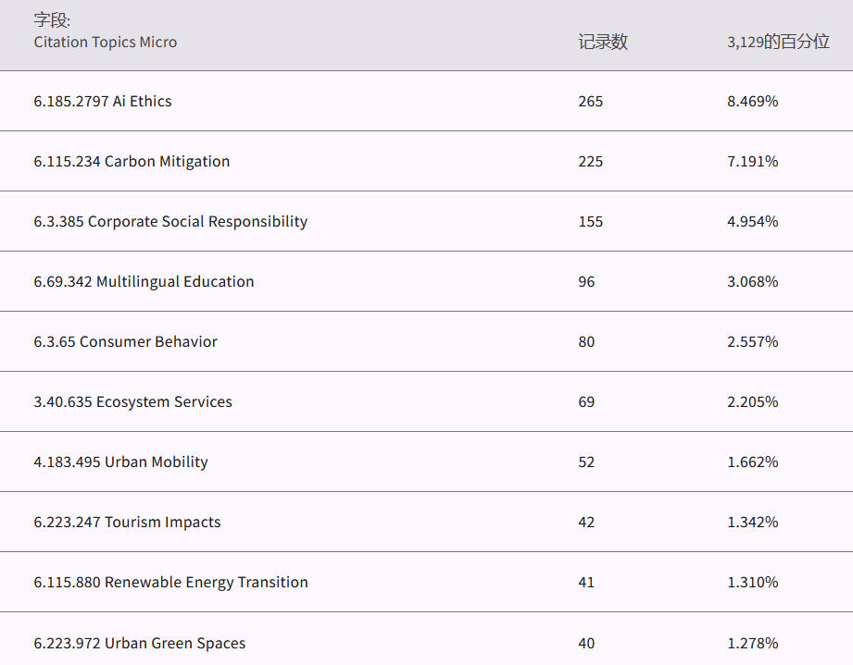This screenshot has width=853, height=665.
Task: Select the Renewable Energy Transition topic
Action: [x=170, y=583]
